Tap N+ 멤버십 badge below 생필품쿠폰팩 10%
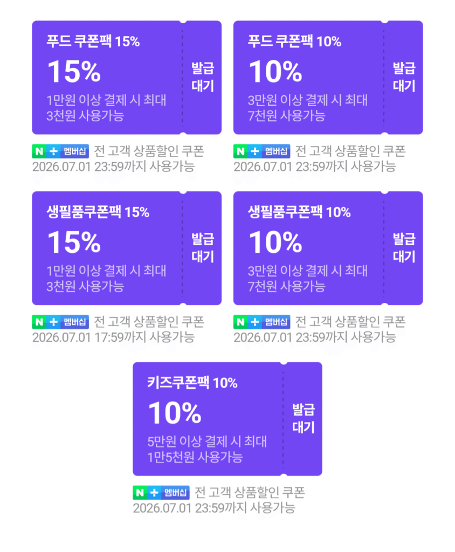The width and height of the screenshot is (455, 552). 261,322
